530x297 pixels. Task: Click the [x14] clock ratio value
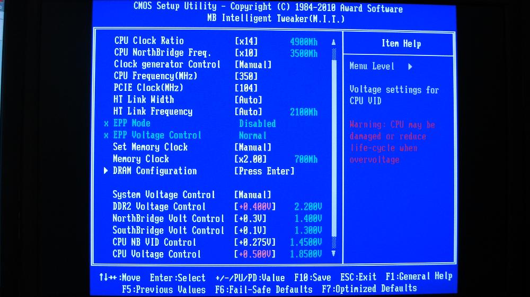[246, 41]
